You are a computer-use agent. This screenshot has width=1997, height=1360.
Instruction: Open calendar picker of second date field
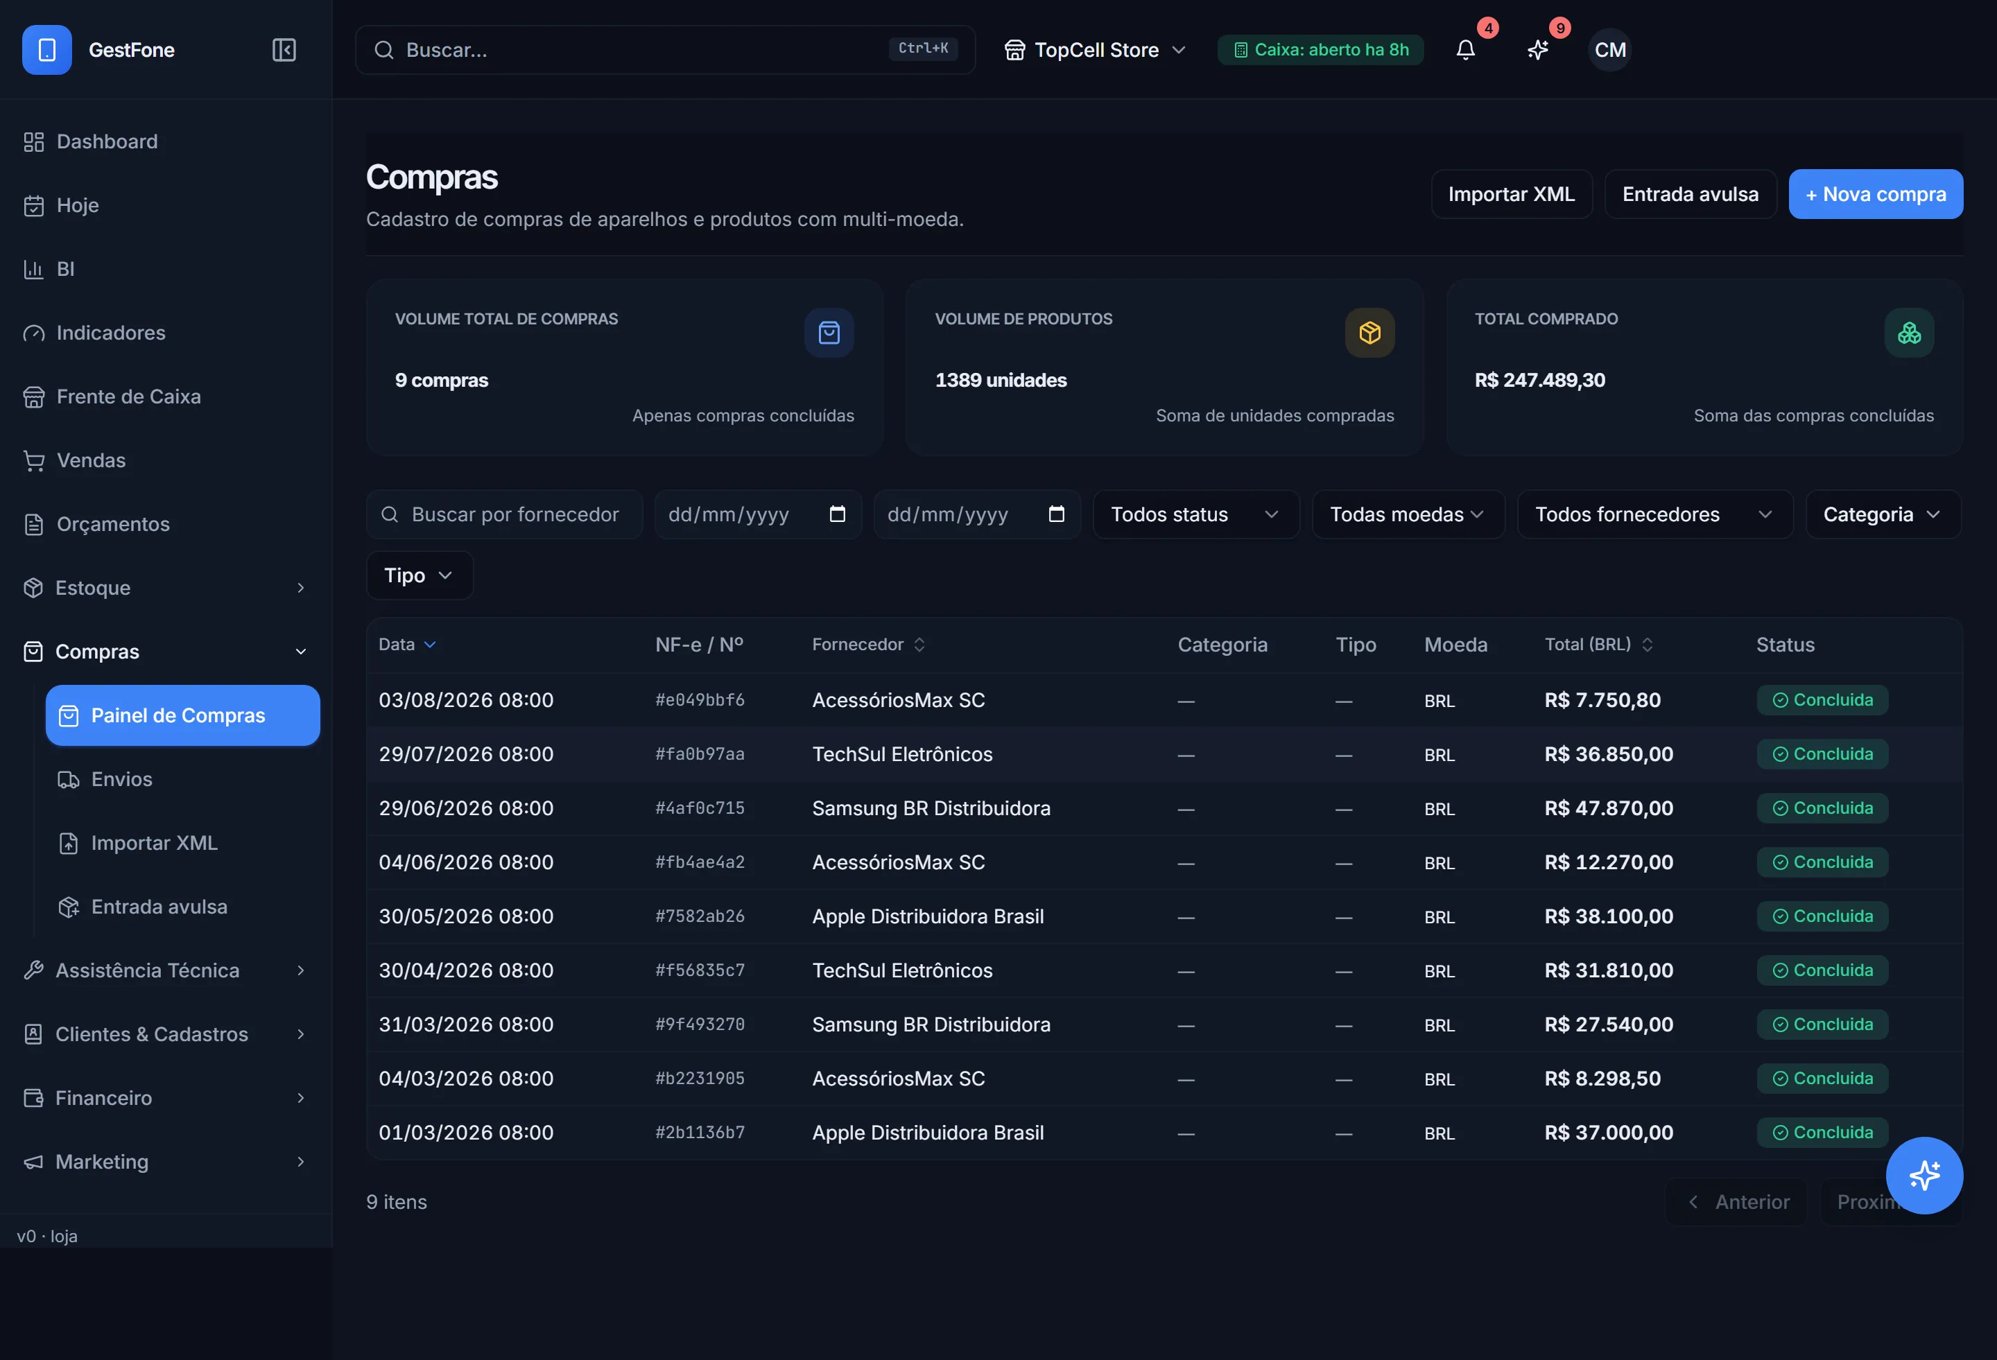tap(1057, 514)
